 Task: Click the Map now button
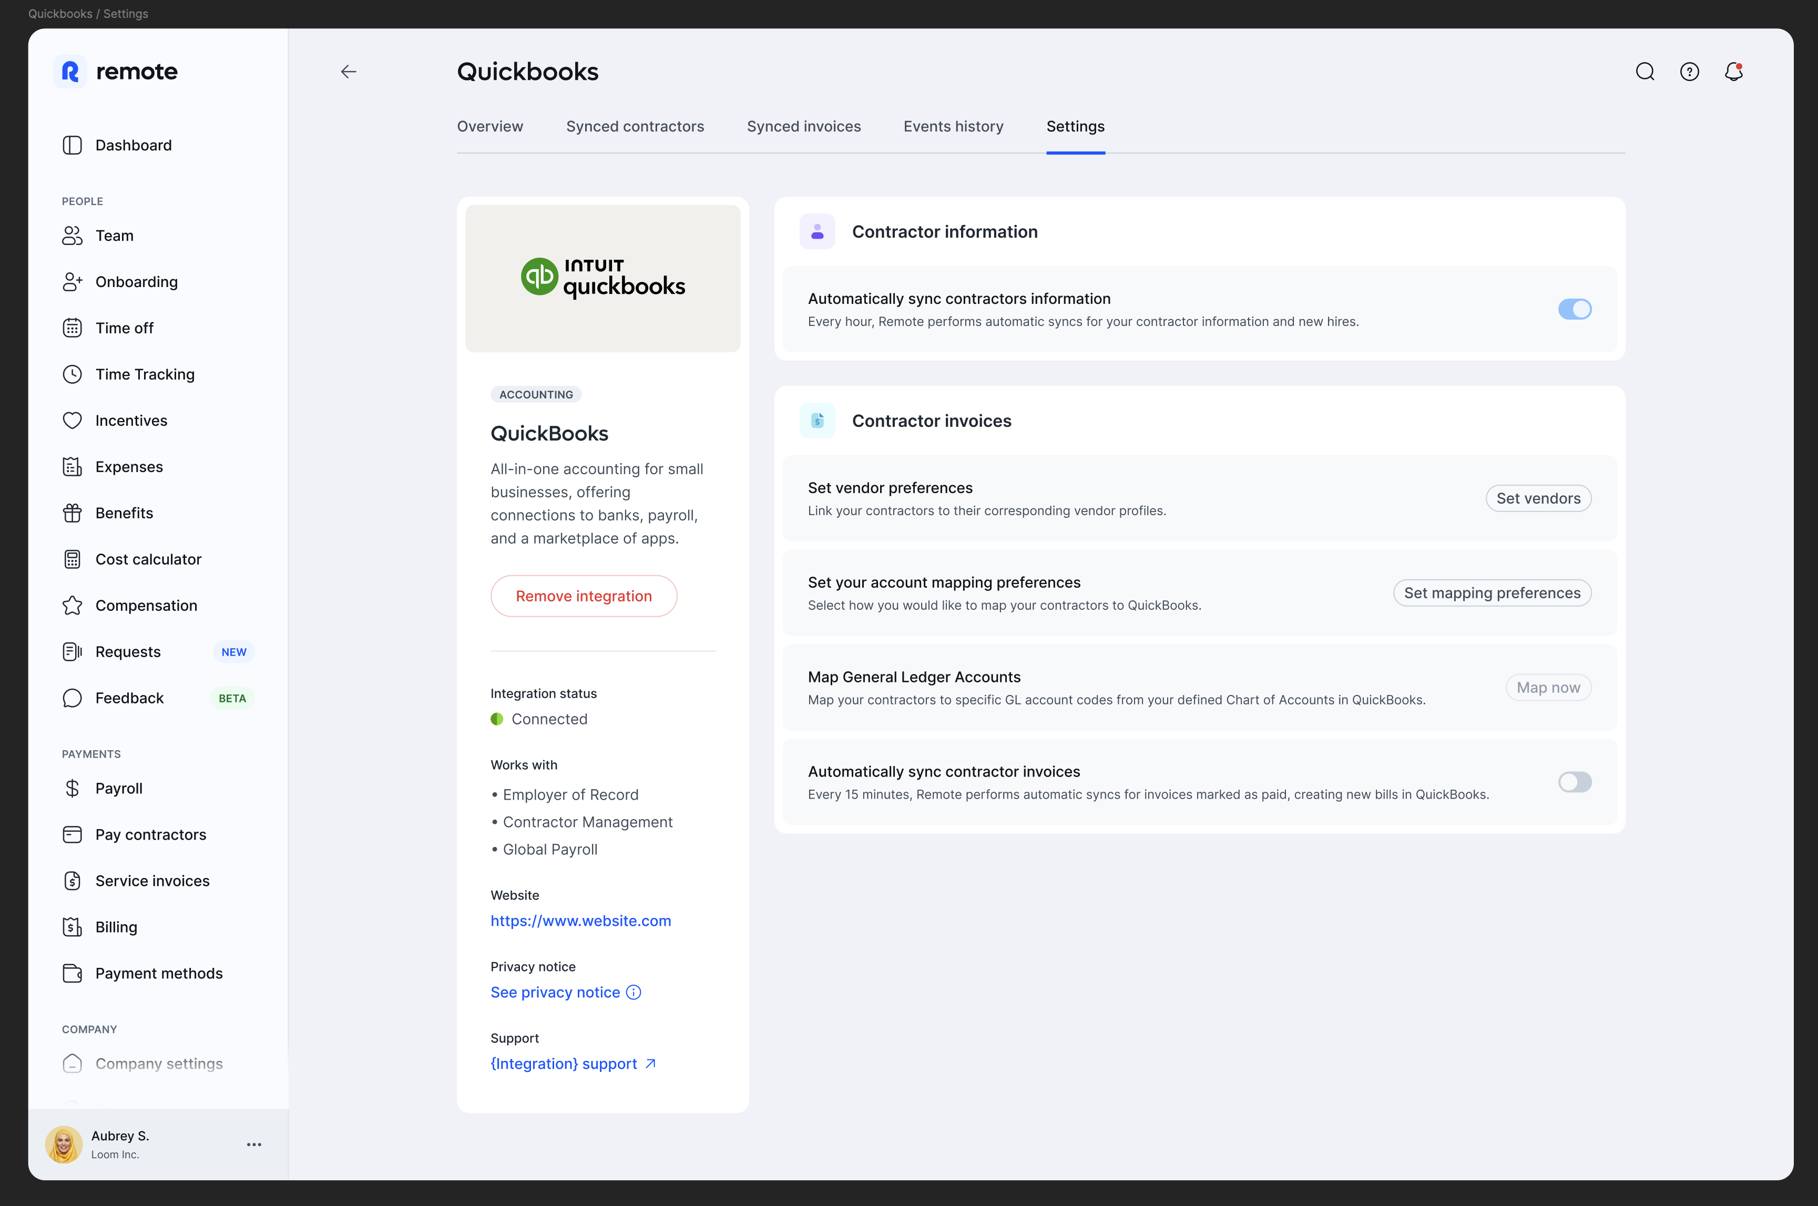(x=1548, y=688)
